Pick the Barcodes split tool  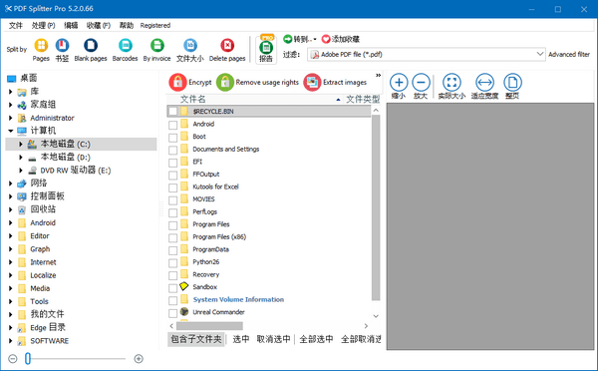pos(126,46)
